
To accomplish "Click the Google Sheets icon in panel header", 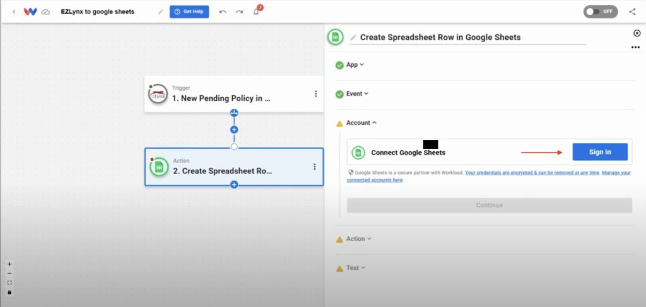I will pos(336,37).
